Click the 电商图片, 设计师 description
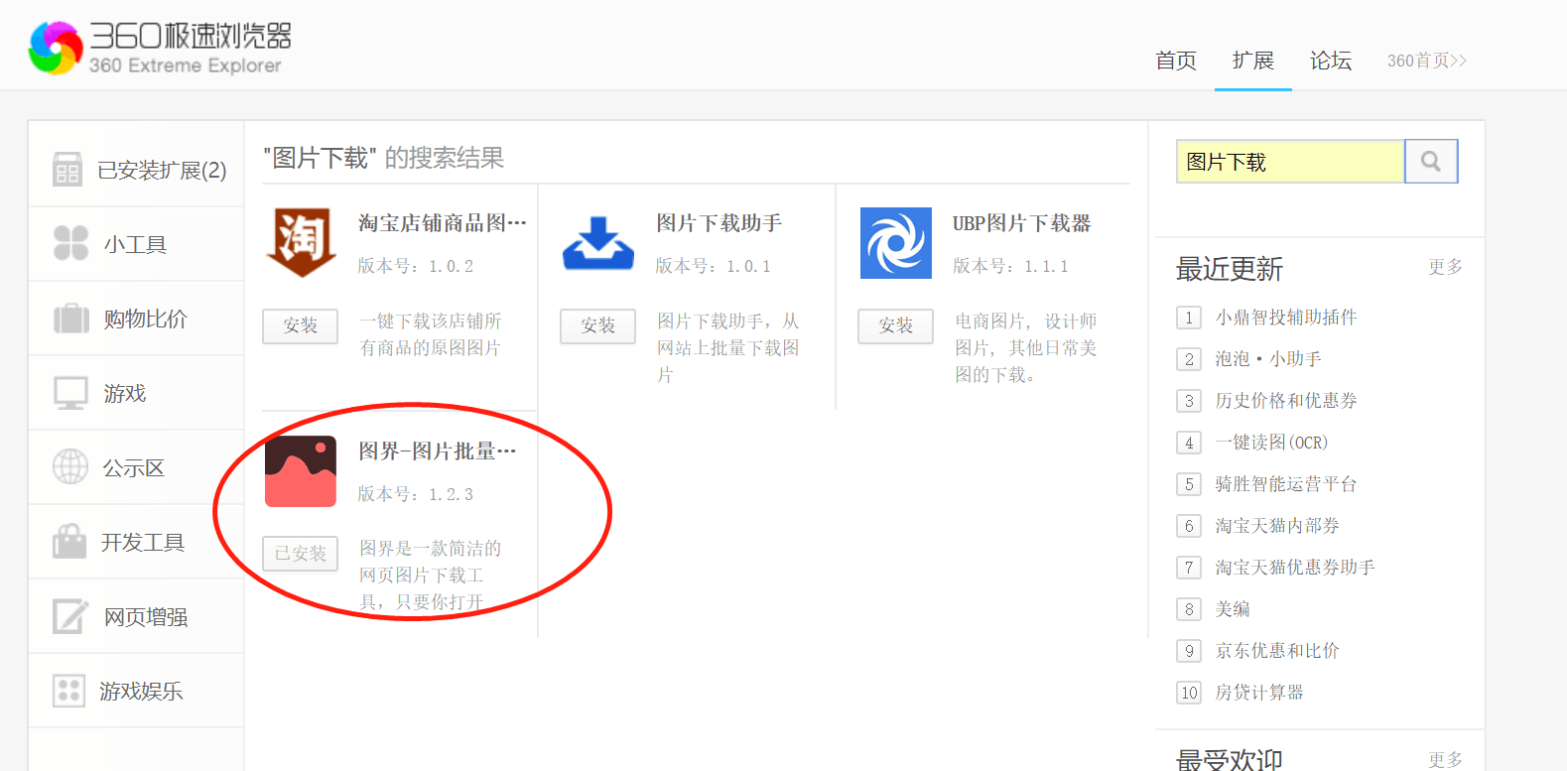Viewport: 1567px width, 771px height. (1026, 321)
